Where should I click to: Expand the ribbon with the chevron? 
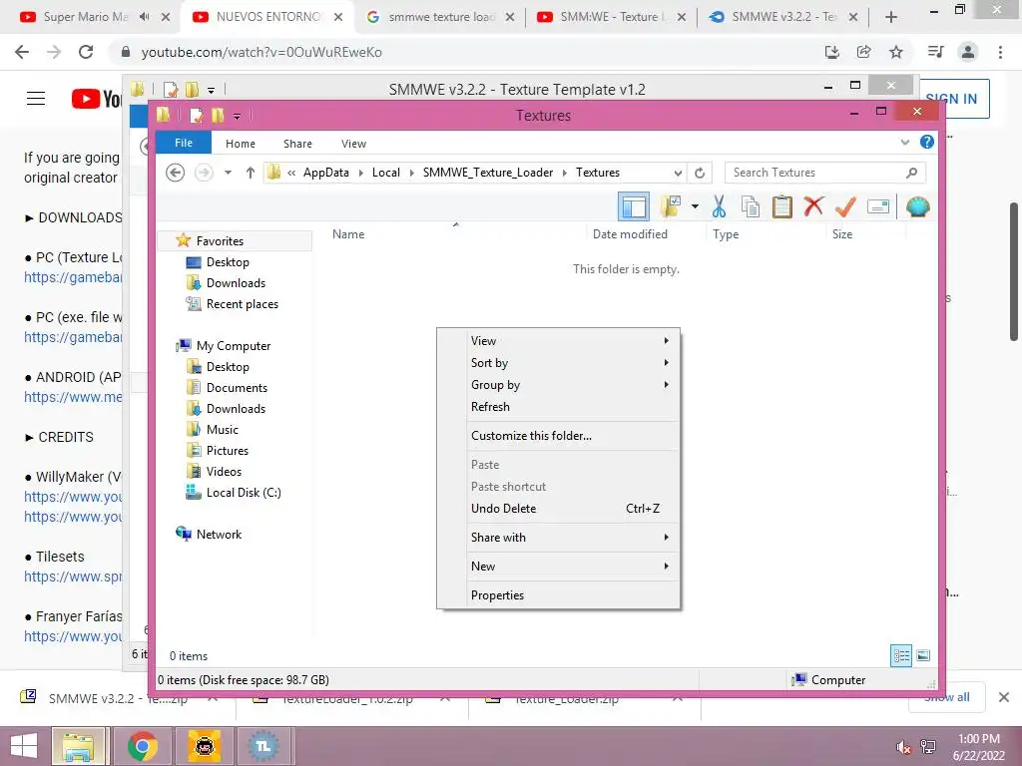coord(904,142)
